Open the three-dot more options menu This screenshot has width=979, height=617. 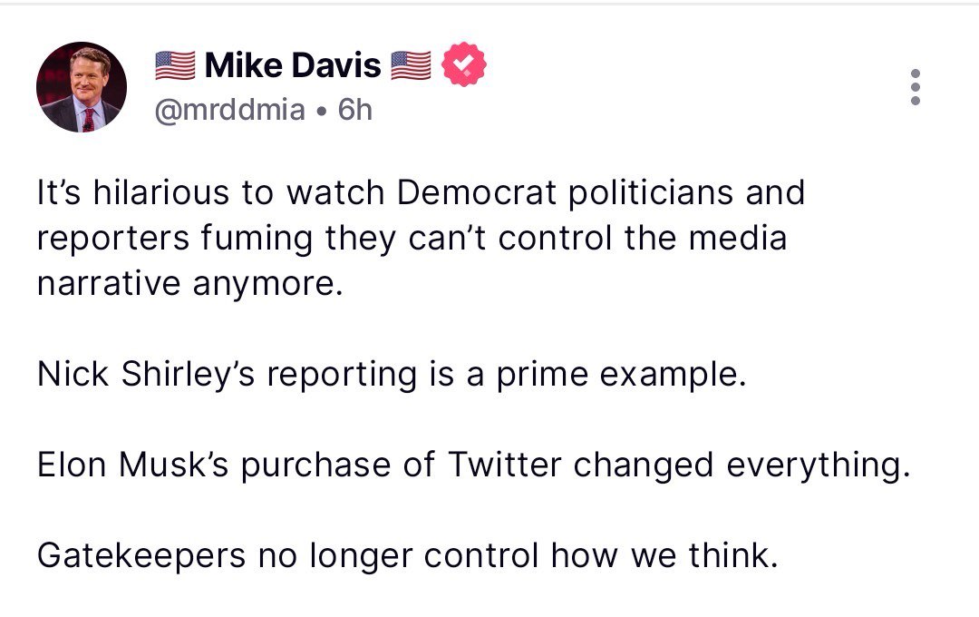[916, 87]
